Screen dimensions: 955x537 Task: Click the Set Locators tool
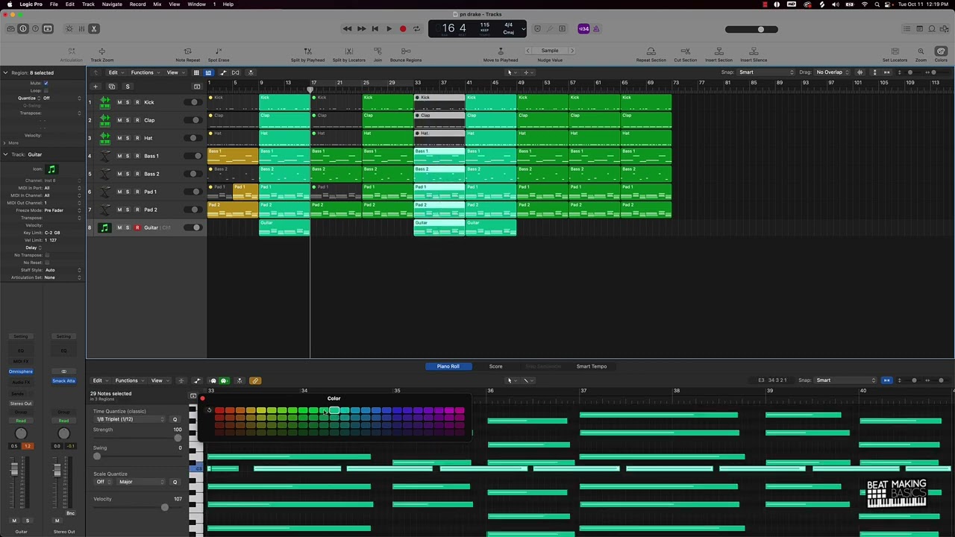(895, 54)
